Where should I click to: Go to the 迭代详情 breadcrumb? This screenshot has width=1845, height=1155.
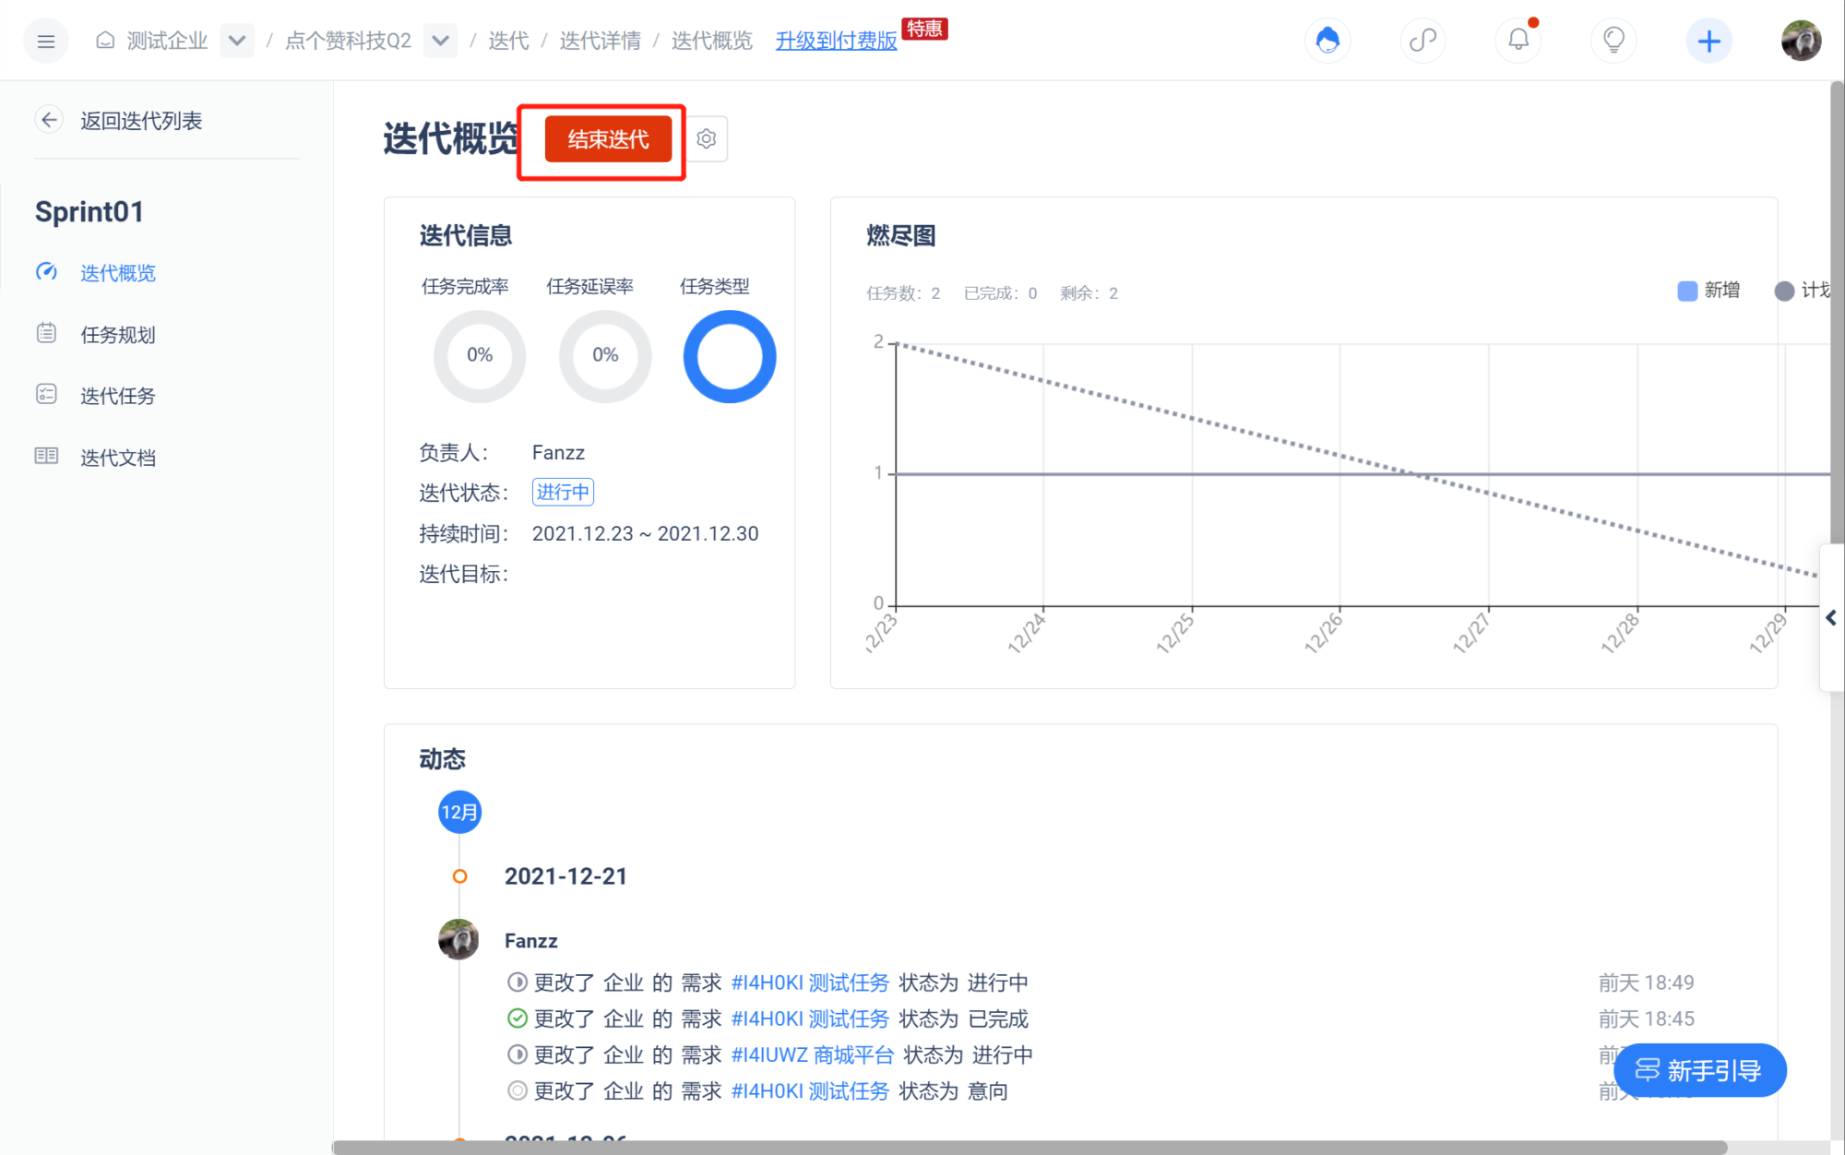[x=600, y=41]
